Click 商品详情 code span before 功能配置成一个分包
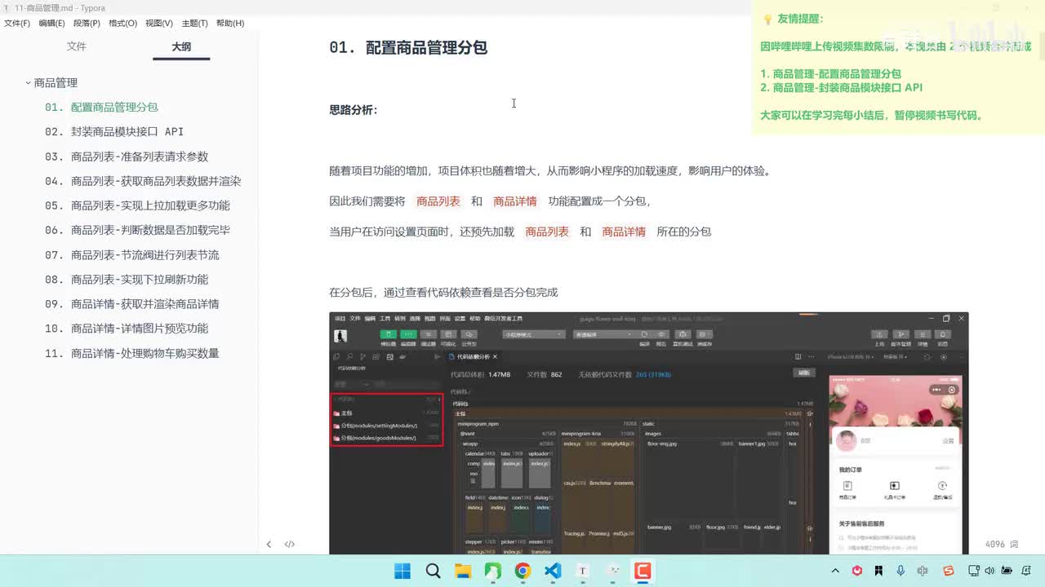Screen dimensions: 1045x587 [515, 201]
